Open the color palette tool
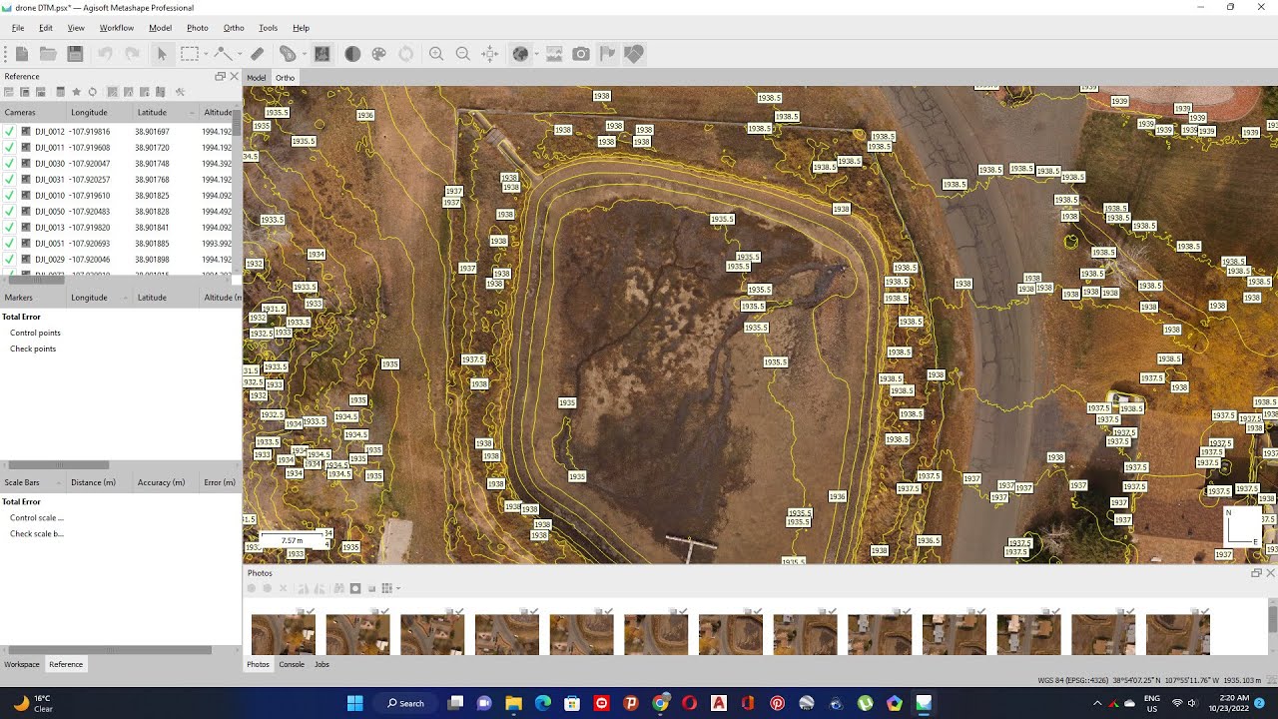Viewport: 1278px width, 719px height. [x=379, y=54]
